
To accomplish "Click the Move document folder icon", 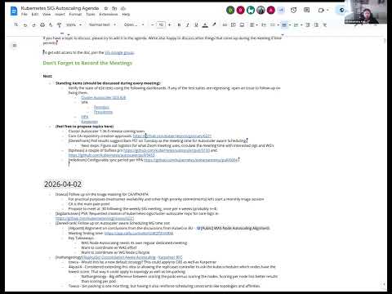I will click(x=114, y=8).
